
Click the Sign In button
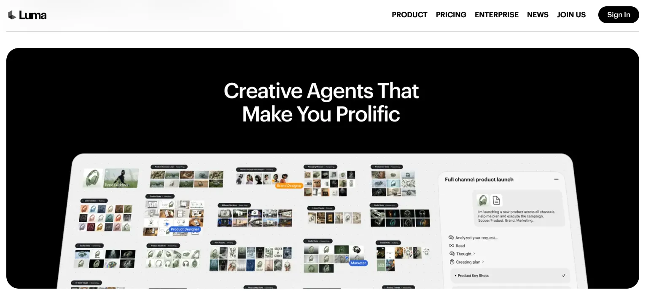tap(619, 15)
